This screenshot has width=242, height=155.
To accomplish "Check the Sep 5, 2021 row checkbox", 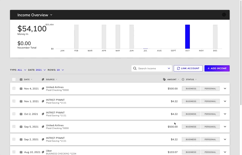I will point(14,126).
